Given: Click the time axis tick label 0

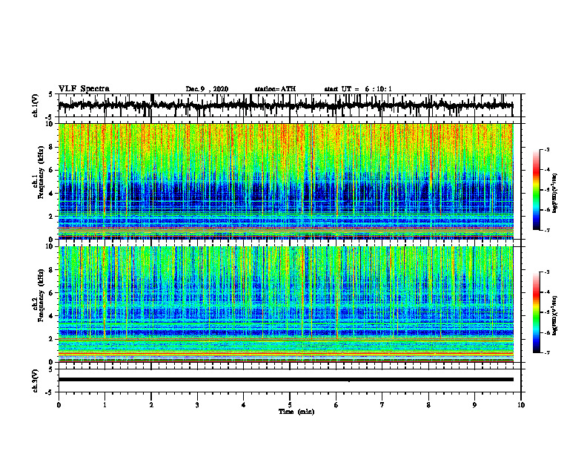Looking at the screenshot, I should (59, 405).
